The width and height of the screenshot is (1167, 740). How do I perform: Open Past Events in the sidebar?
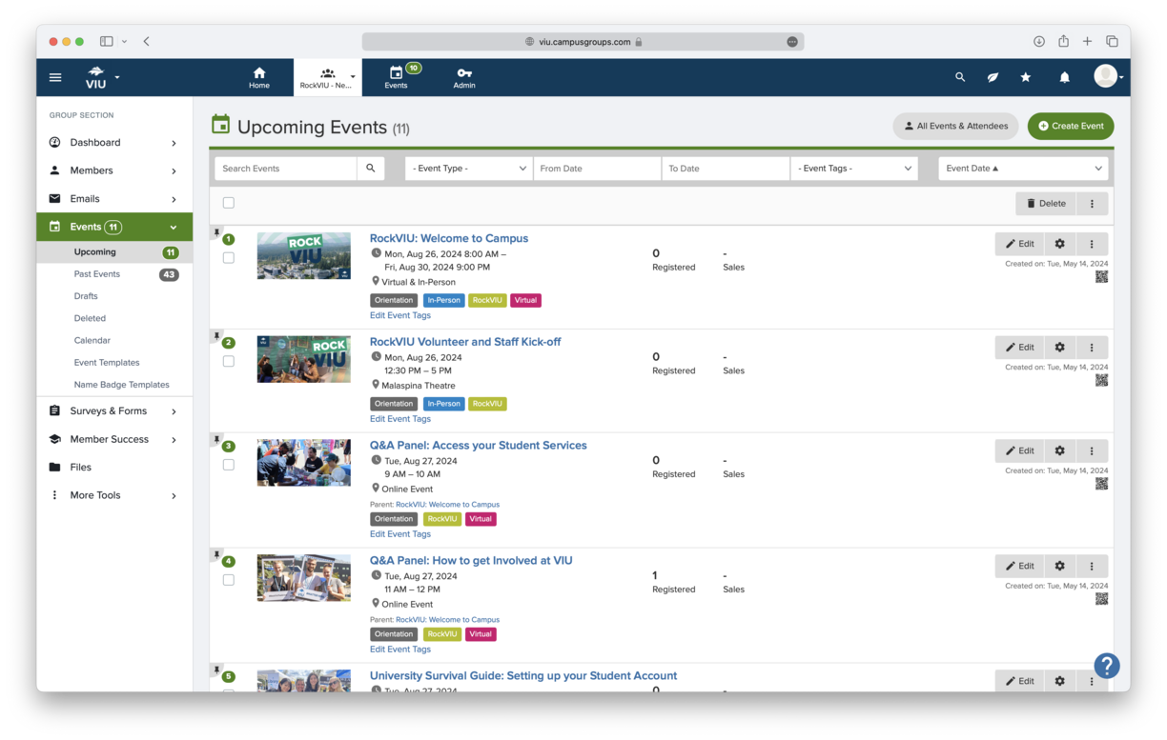pos(114,274)
